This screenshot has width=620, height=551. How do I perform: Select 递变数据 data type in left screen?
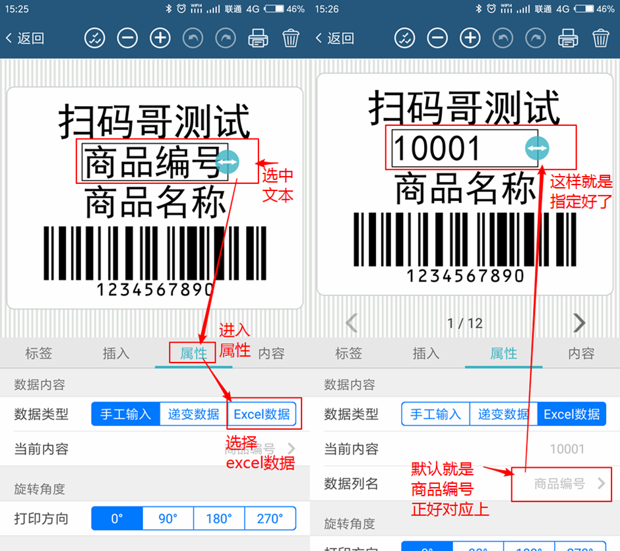[194, 414]
